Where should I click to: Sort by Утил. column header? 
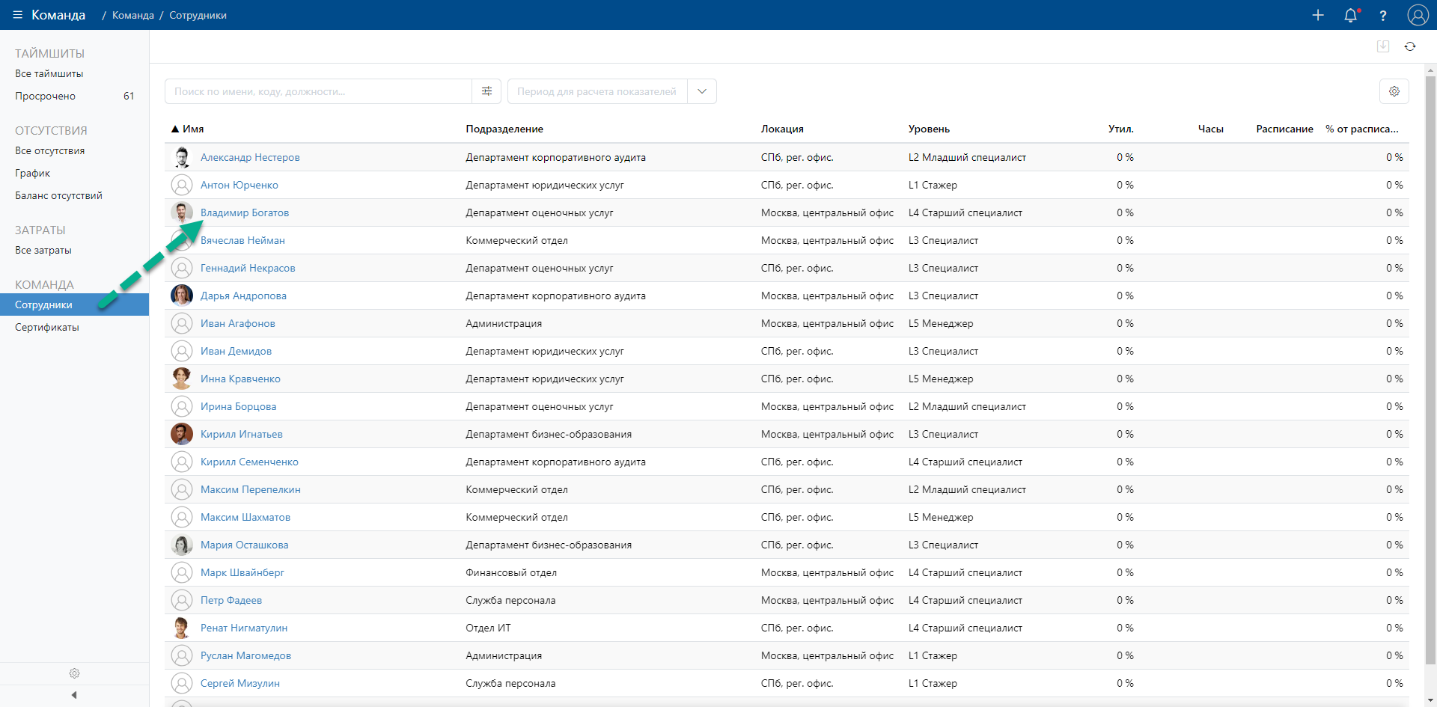pos(1120,129)
